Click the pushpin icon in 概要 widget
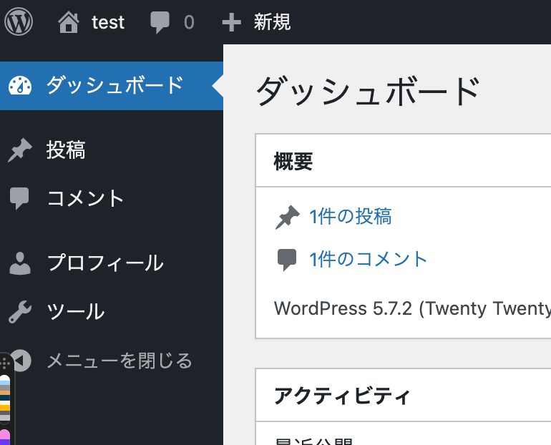Image resolution: width=551 pixels, height=445 pixels. pos(288,217)
